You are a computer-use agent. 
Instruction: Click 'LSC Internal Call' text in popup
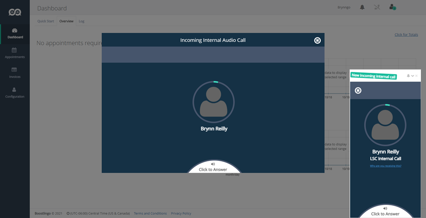[x=385, y=159]
